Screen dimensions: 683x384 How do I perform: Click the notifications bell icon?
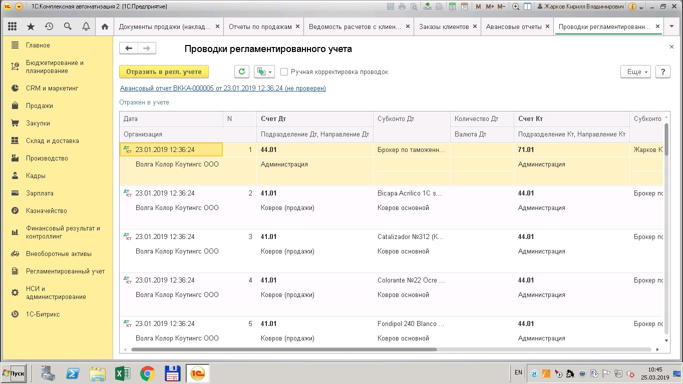(x=86, y=26)
